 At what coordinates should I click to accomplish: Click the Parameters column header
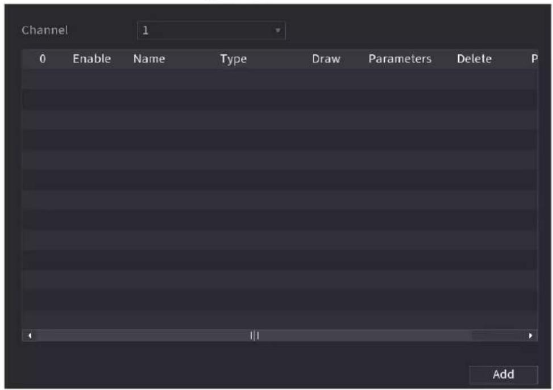click(x=400, y=59)
